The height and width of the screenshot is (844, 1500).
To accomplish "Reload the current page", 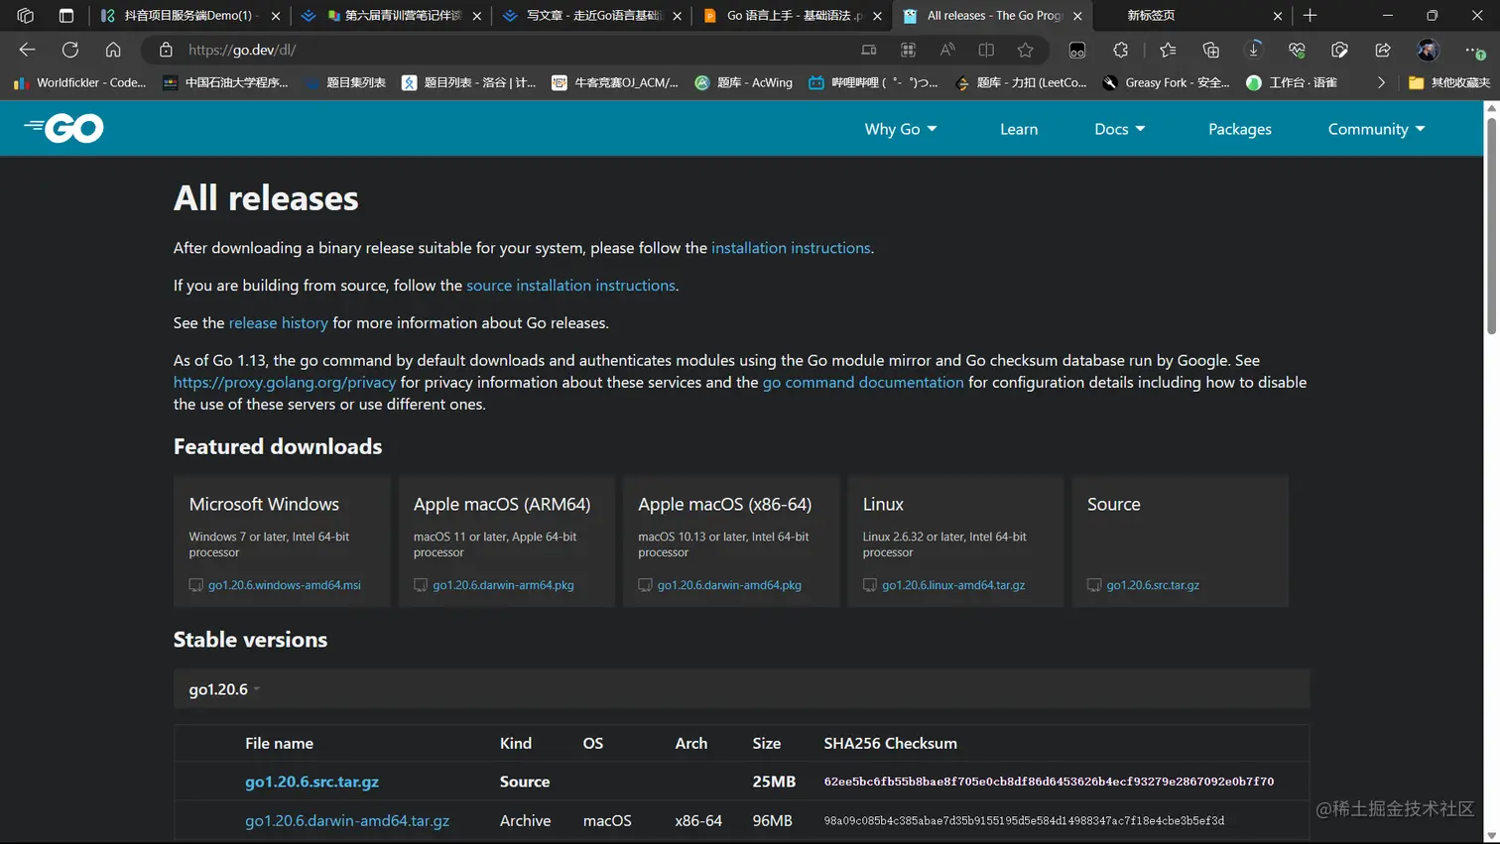I will 69,50.
